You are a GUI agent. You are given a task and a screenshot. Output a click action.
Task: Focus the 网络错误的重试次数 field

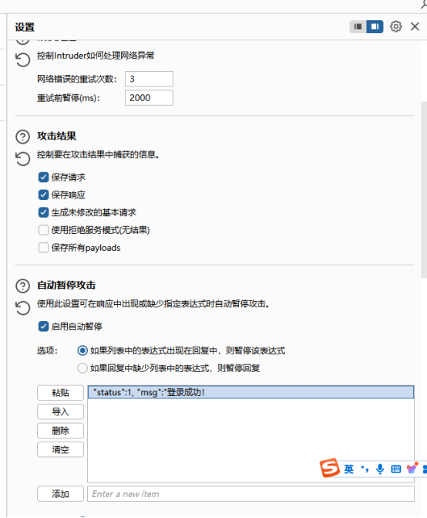point(149,79)
